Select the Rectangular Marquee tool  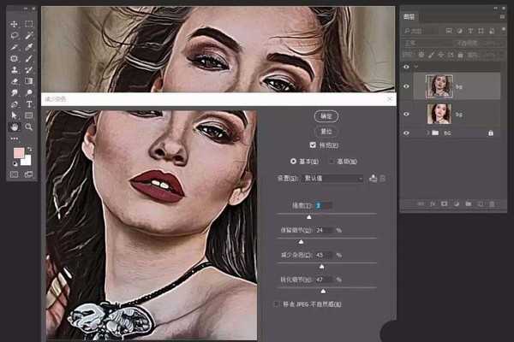[x=29, y=24]
